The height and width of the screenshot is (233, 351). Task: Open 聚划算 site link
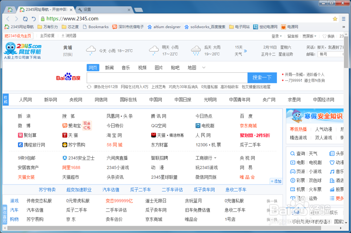[x=27, y=135]
